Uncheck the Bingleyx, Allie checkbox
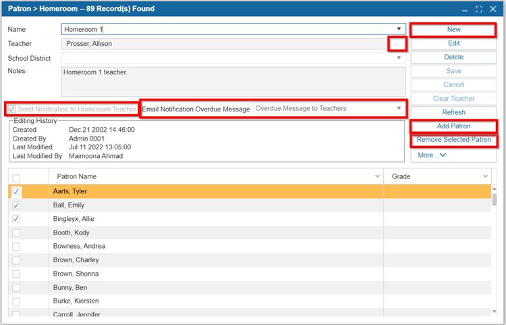This screenshot has width=506, height=325. click(x=16, y=219)
